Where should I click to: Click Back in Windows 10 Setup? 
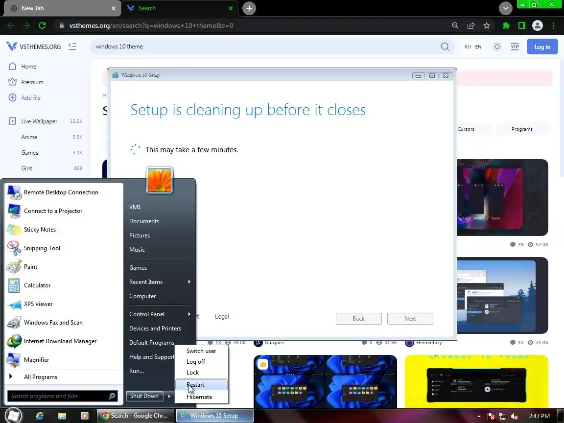[x=358, y=319]
